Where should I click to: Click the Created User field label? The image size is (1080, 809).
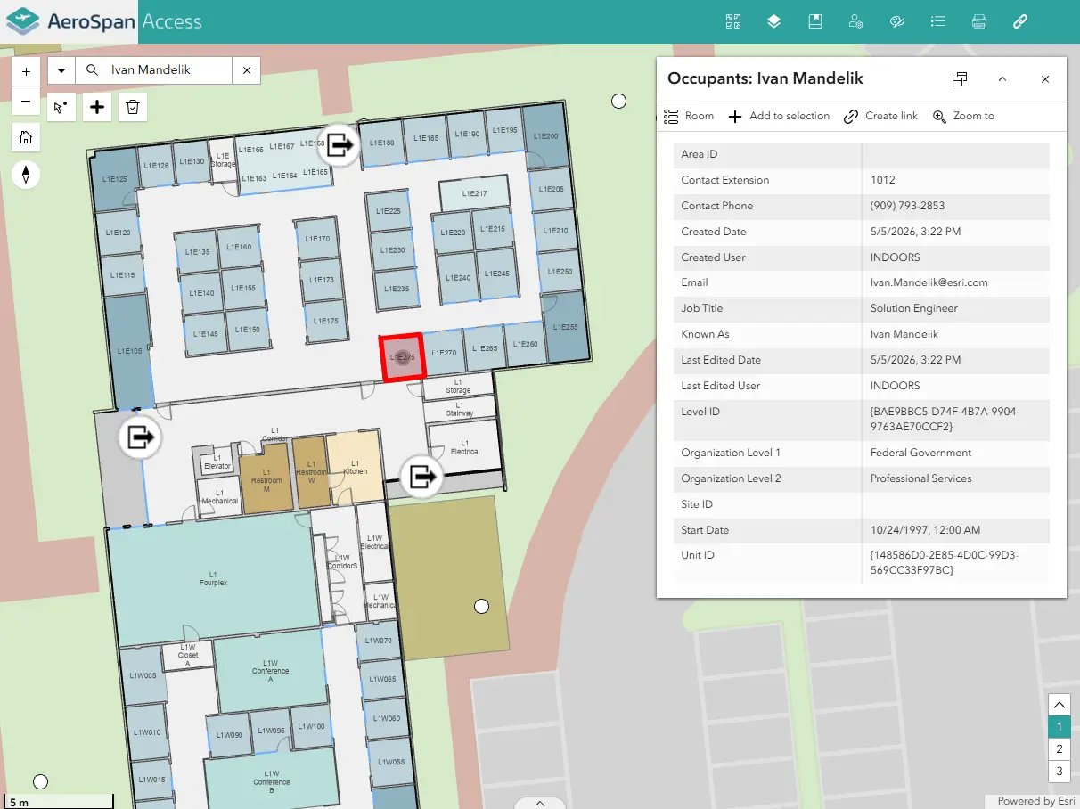click(713, 257)
